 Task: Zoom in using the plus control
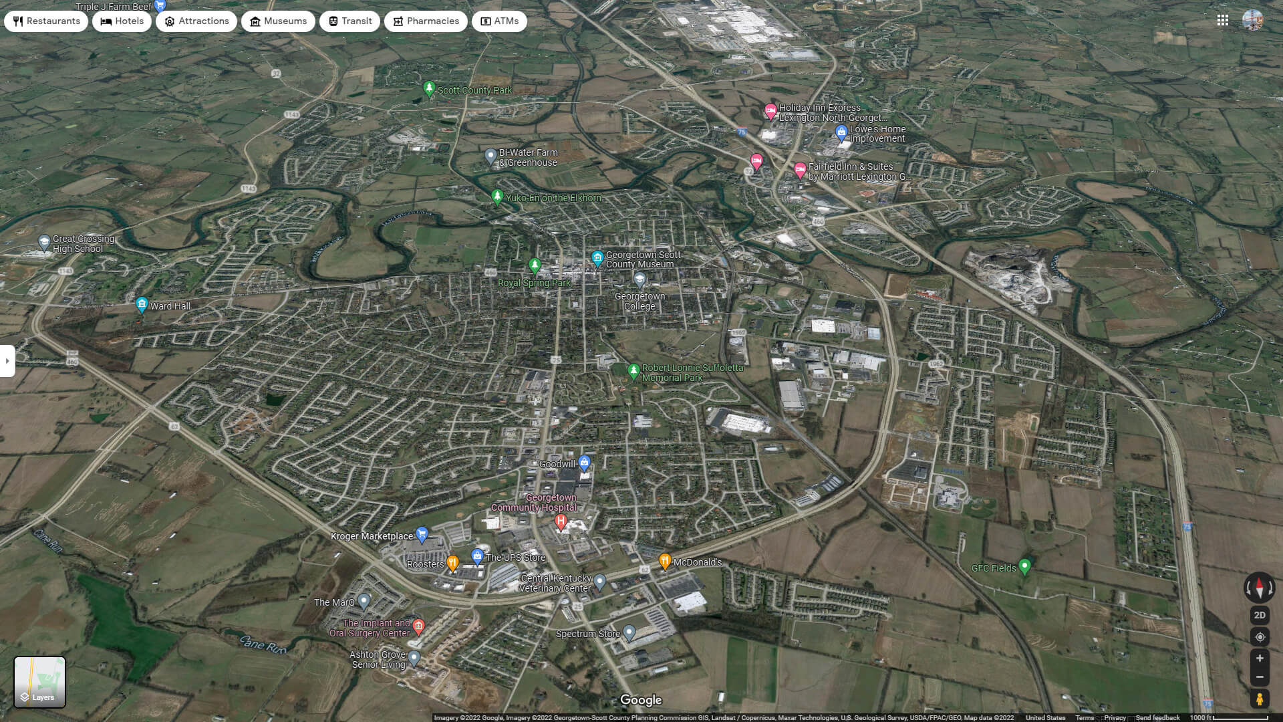coord(1260,657)
